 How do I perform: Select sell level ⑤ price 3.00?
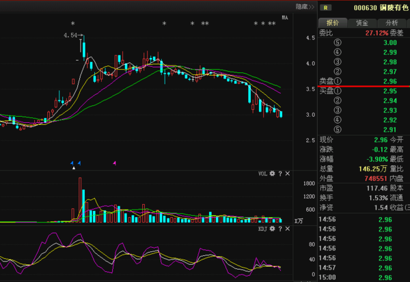[x=390, y=42]
